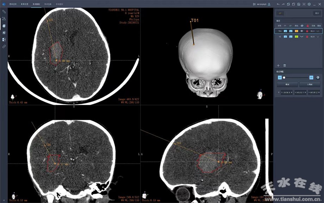Open TP dropdown for path T01
324x203 pixels.
coord(285,31)
